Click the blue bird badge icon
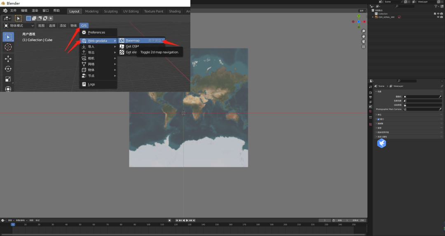Viewport: 445px width, 236px height. pos(382,143)
